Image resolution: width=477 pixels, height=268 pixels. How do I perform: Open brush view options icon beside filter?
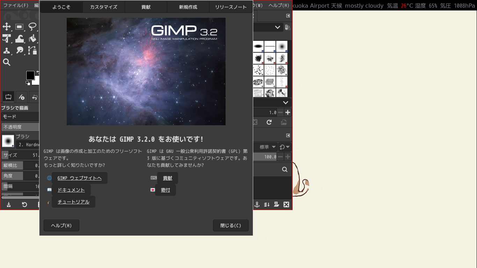click(x=288, y=27)
